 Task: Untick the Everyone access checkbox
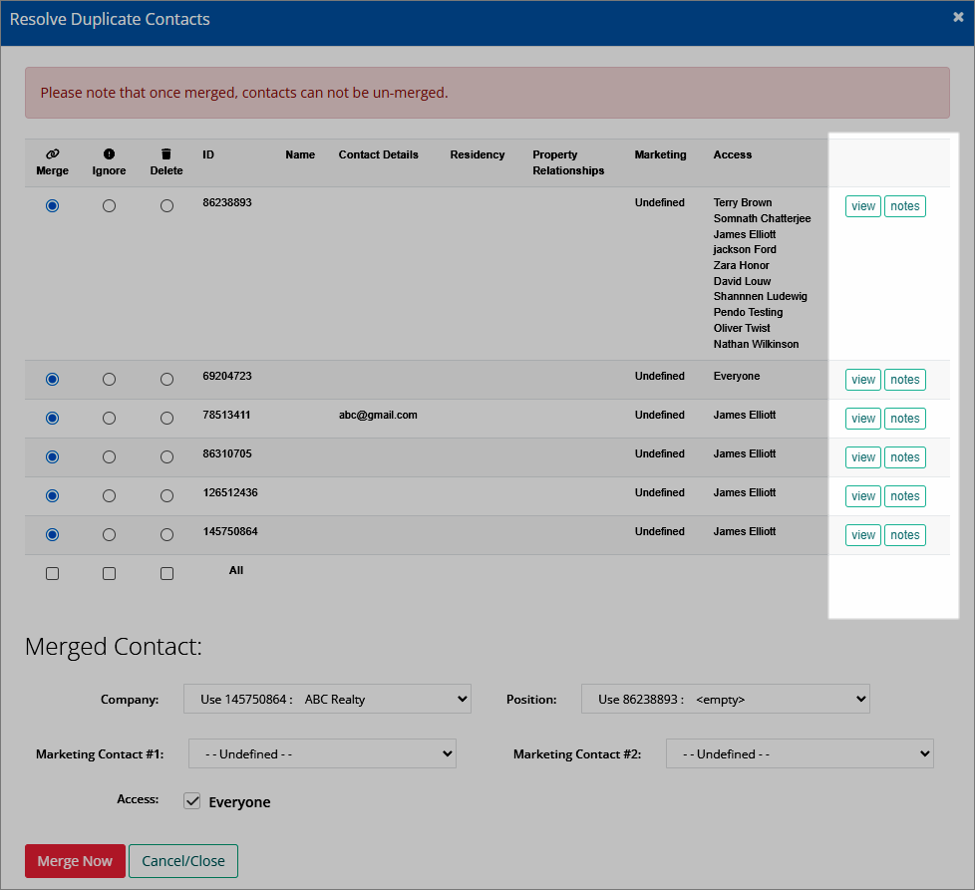[192, 801]
